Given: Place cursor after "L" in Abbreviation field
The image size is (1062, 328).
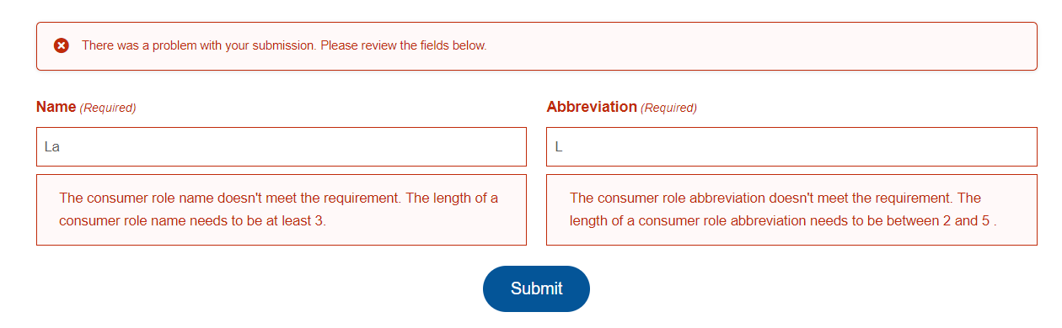Looking at the screenshot, I should 563,146.
